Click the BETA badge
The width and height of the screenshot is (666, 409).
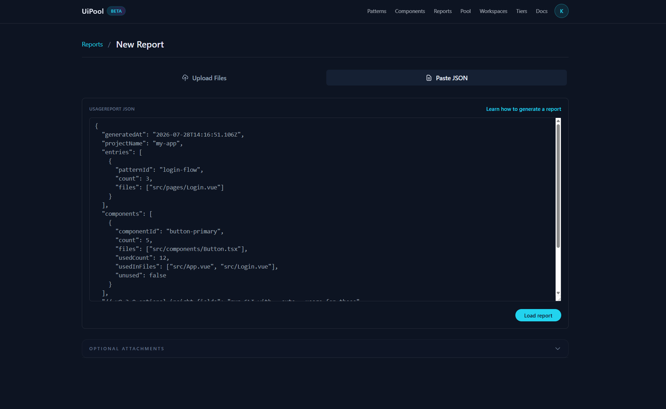click(116, 11)
